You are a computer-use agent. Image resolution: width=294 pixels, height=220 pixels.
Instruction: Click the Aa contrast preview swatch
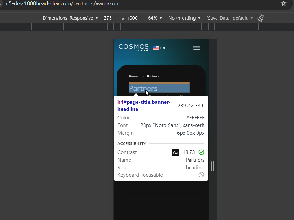176,152
